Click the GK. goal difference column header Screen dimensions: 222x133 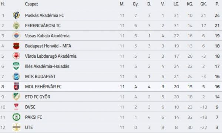point(203,4)
